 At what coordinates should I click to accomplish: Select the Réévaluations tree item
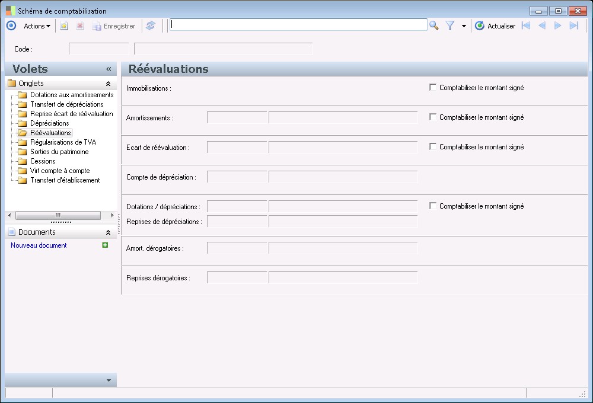(x=50, y=133)
